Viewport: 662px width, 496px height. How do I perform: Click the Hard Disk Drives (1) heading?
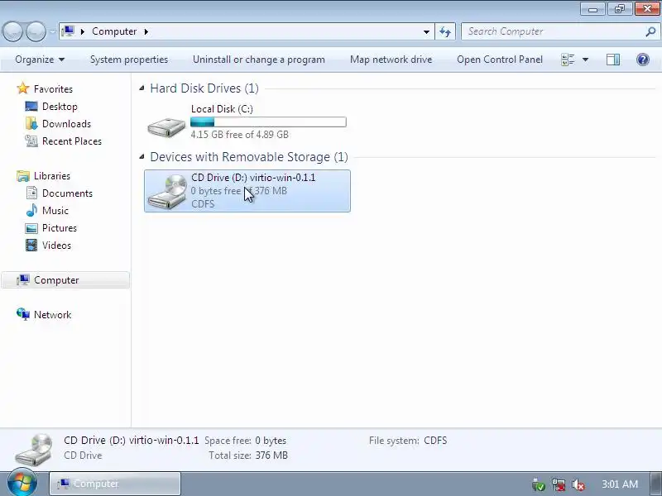204,88
